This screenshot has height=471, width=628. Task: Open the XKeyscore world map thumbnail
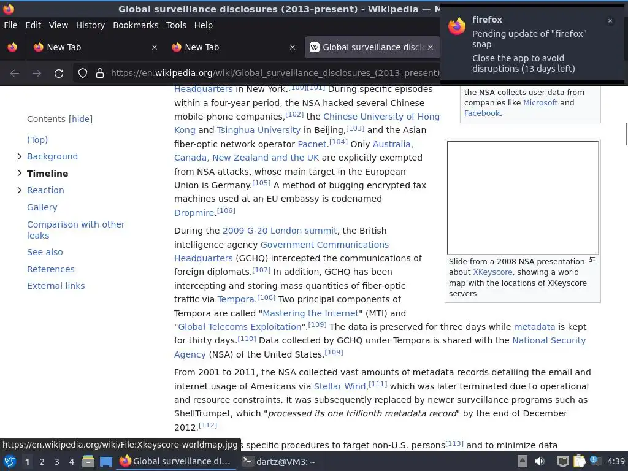coord(523,197)
